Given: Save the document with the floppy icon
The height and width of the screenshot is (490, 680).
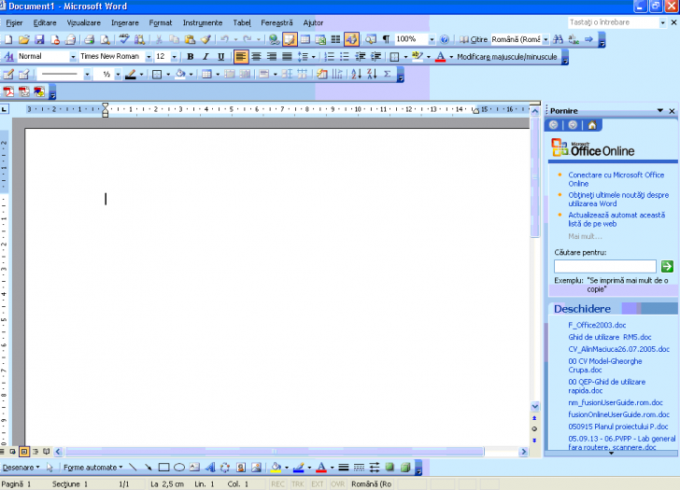Looking at the screenshot, I should 39,40.
